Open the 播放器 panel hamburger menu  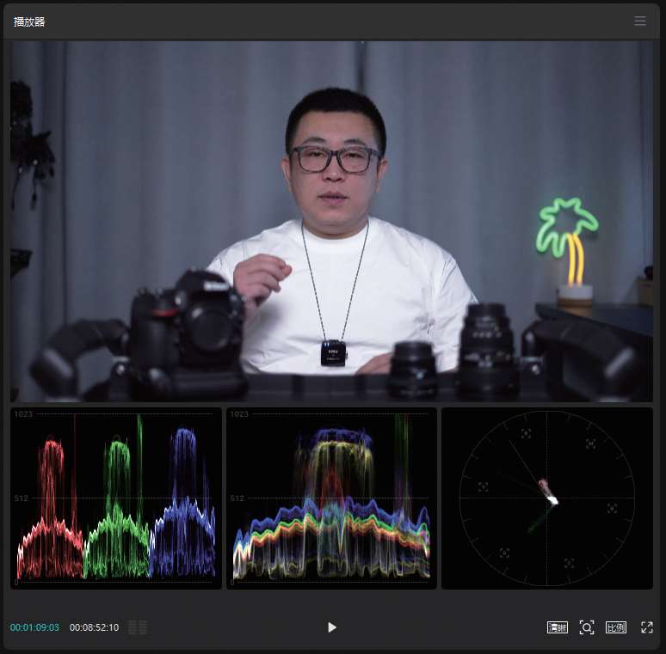pyautogui.click(x=640, y=21)
